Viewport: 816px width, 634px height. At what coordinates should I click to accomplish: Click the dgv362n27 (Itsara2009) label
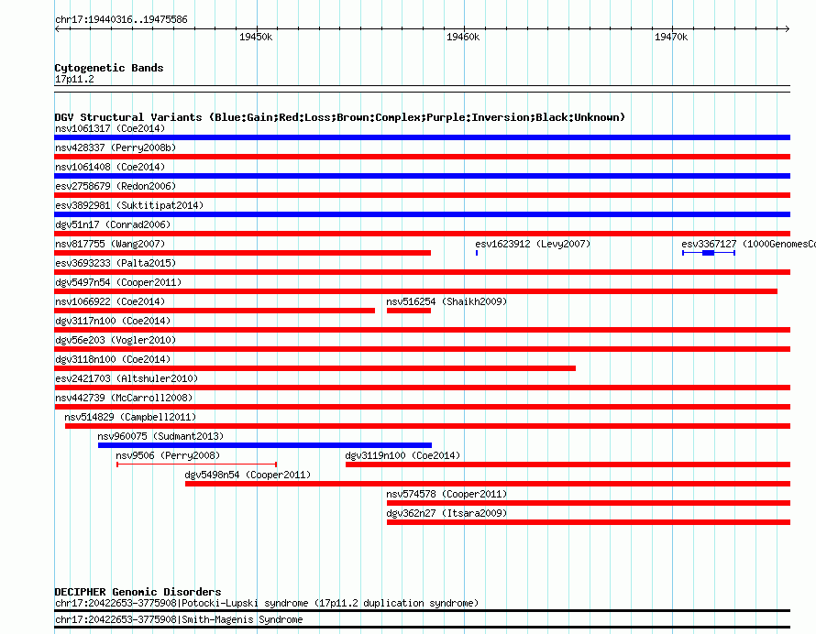coord(447,513)
